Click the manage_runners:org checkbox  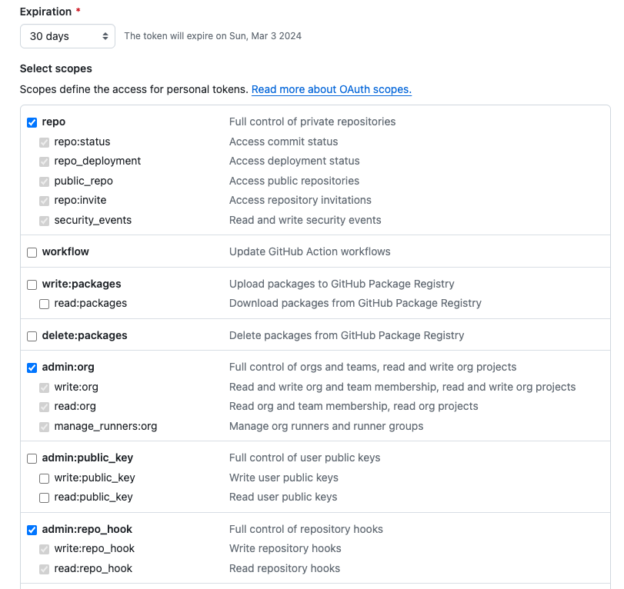click(x=45, y=427)
